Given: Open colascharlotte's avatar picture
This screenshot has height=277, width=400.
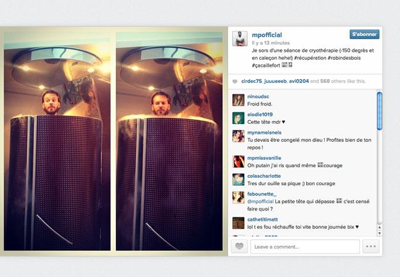Looking at the screenshot, I should [238, 180].
